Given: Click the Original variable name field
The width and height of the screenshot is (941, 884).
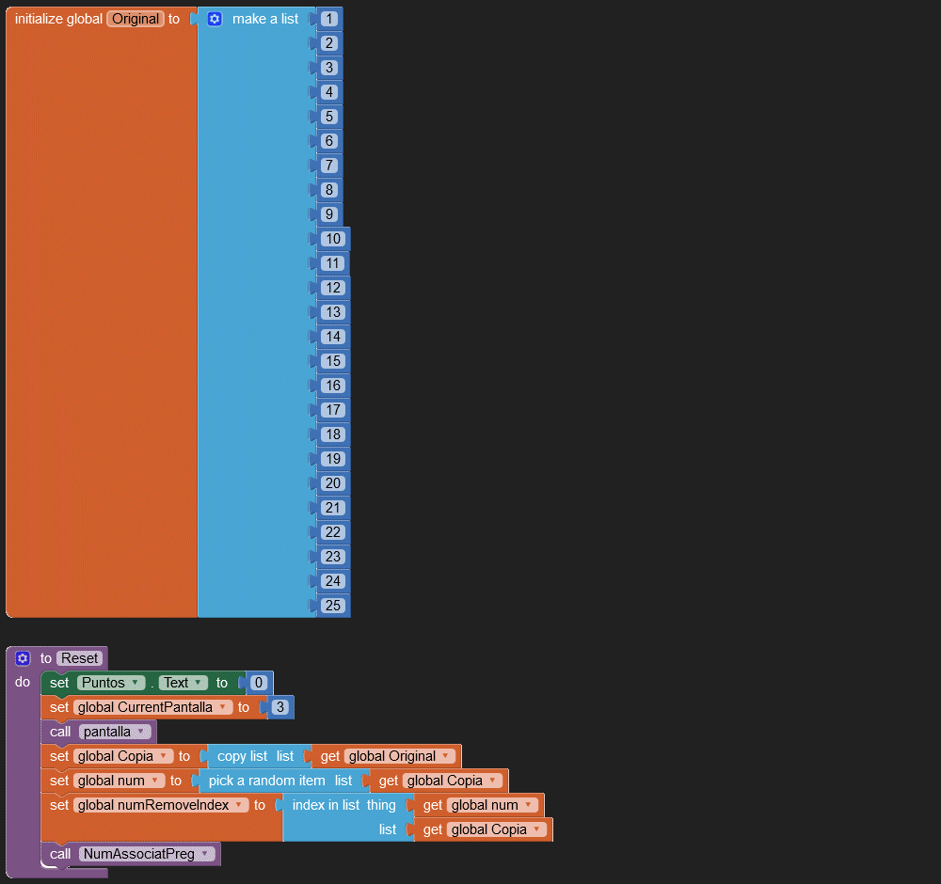Looking at the screenshot, I should coord(136,19).
